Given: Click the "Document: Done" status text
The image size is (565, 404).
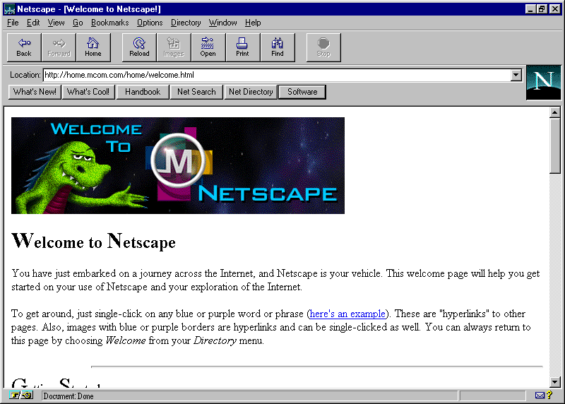Looking at the screenshot, I should pyautogui.click(x=69, y=396).
